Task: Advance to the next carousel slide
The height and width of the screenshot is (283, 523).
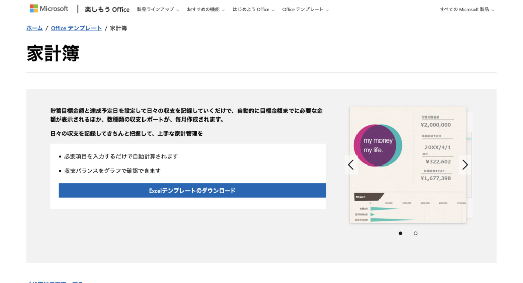Action: [465, 164]
